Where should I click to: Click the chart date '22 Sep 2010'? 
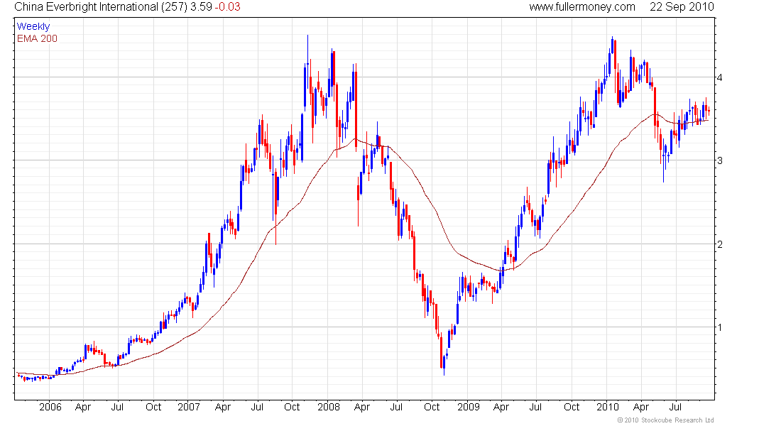(x=682, y=7)
